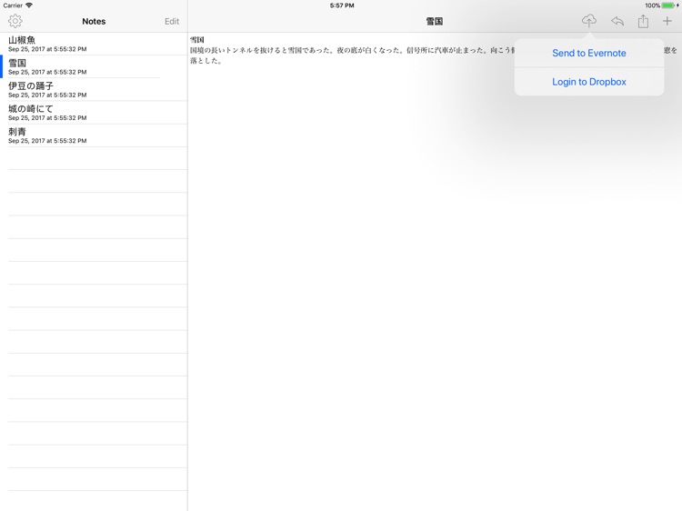Select the 雪国 note in list
The height and width of the screenshot is (511, 682).
coord(91,66)
